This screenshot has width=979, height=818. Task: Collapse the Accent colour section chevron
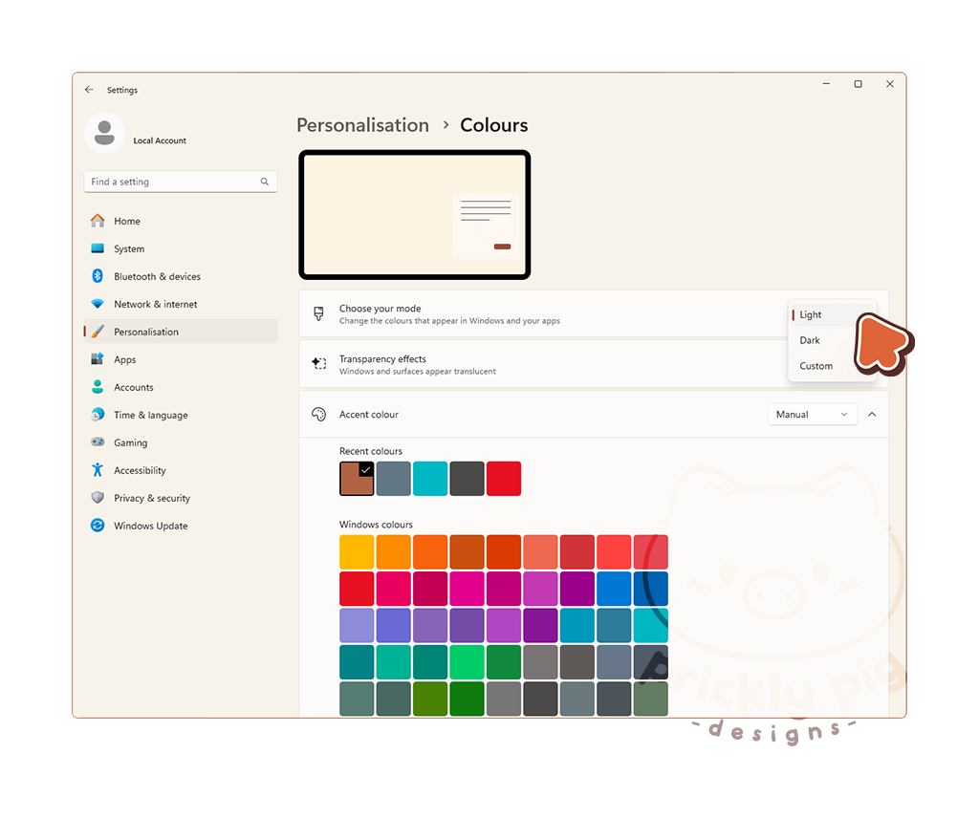(x=872, y=415)
